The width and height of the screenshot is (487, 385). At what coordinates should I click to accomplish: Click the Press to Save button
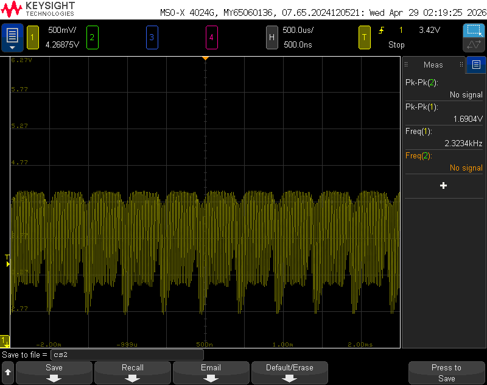(447, 373)
